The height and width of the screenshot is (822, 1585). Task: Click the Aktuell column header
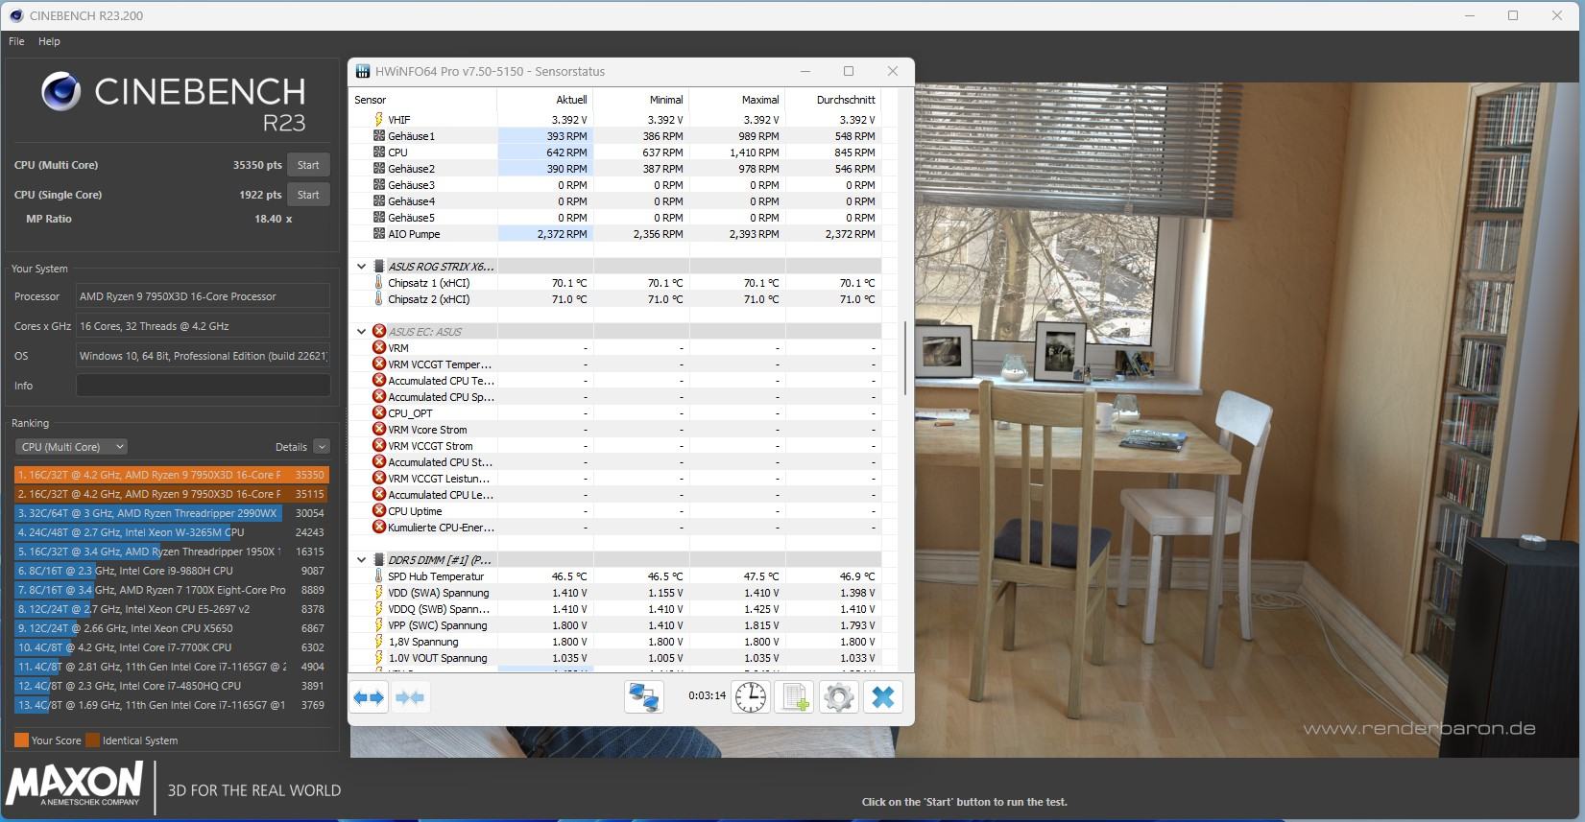(x=545, y=100)
